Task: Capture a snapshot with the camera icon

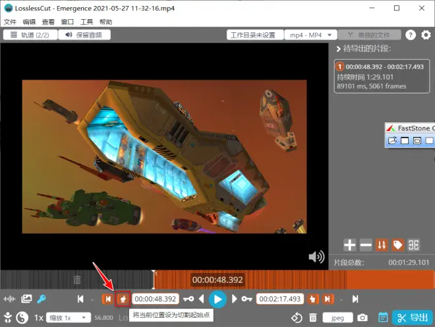Action: [x=362, y=318]
